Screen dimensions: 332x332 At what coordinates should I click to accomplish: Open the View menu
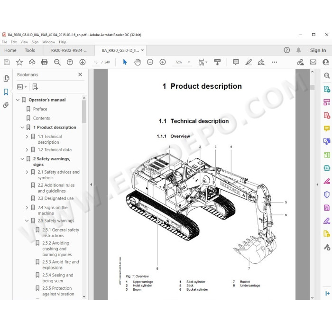(x=24, y=42)
